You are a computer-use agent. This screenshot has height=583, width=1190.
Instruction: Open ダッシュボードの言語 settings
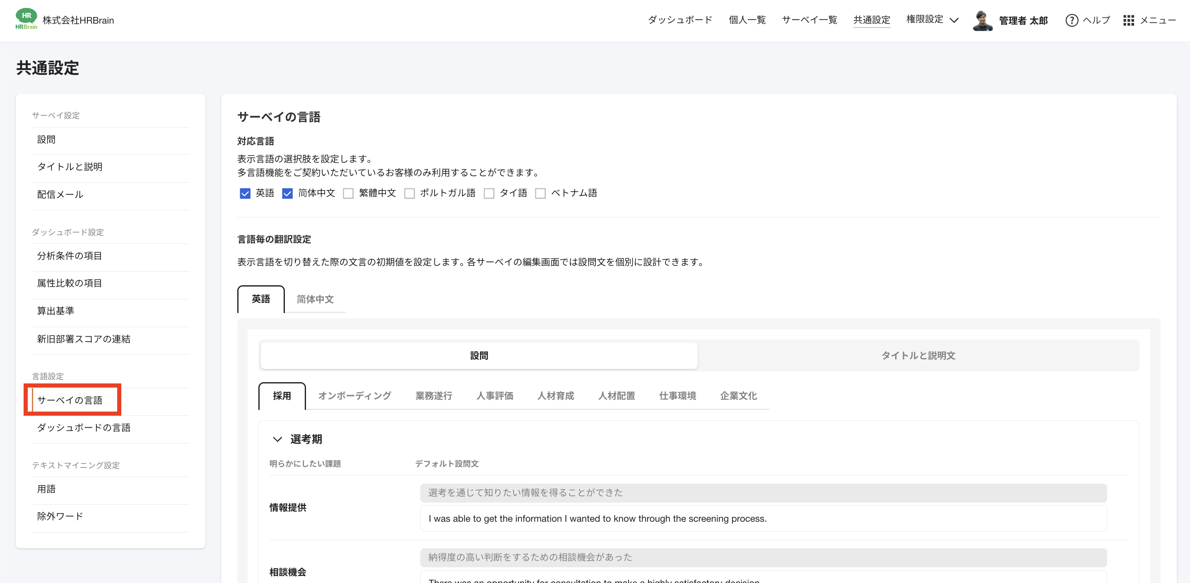[84, 428]
